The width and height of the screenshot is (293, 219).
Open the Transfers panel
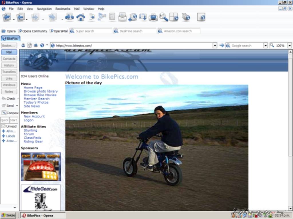click(9, 72)
